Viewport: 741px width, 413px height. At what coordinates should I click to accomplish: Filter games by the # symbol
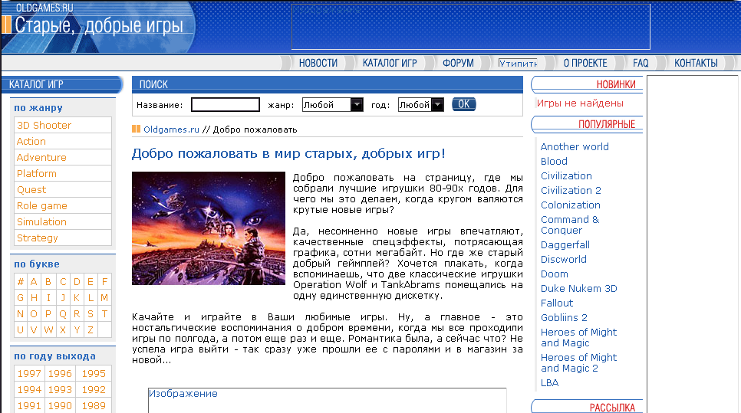(x=20, y=282)
